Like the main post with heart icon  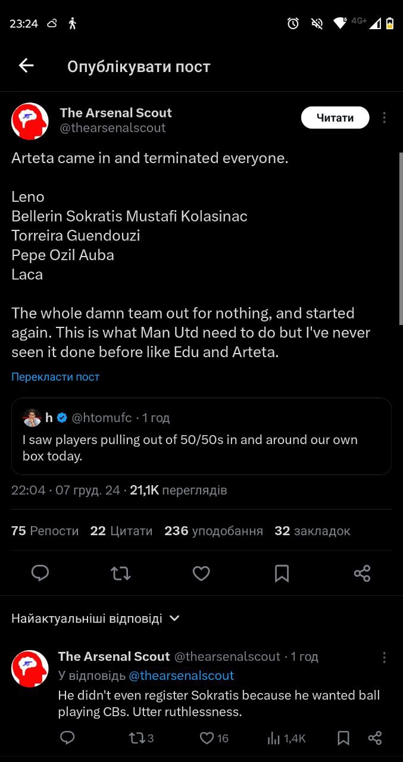pyautogui.click(x=201, y=573)
